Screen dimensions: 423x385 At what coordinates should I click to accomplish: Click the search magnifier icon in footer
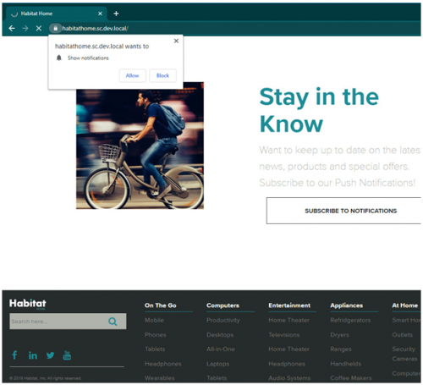(113, 322)
